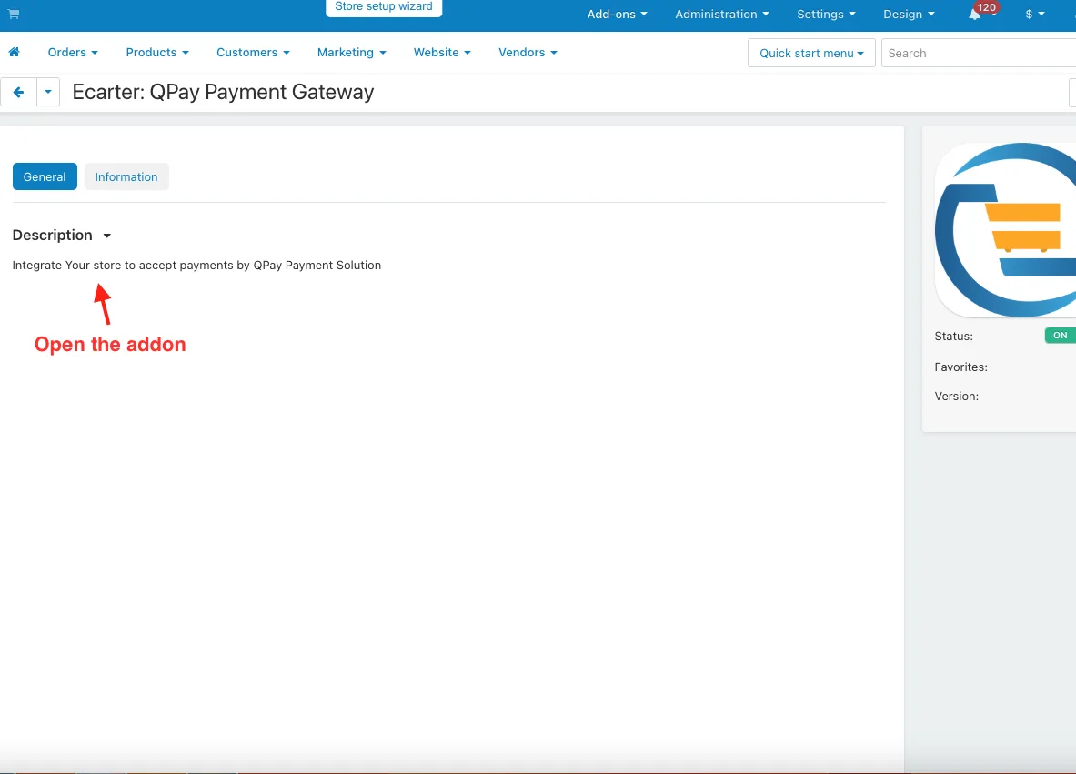Switch to the General tab
Screen dimensions: 1076x774
45,177
